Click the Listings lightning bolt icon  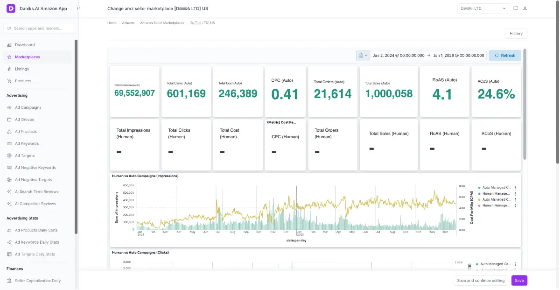click(9, 69)
